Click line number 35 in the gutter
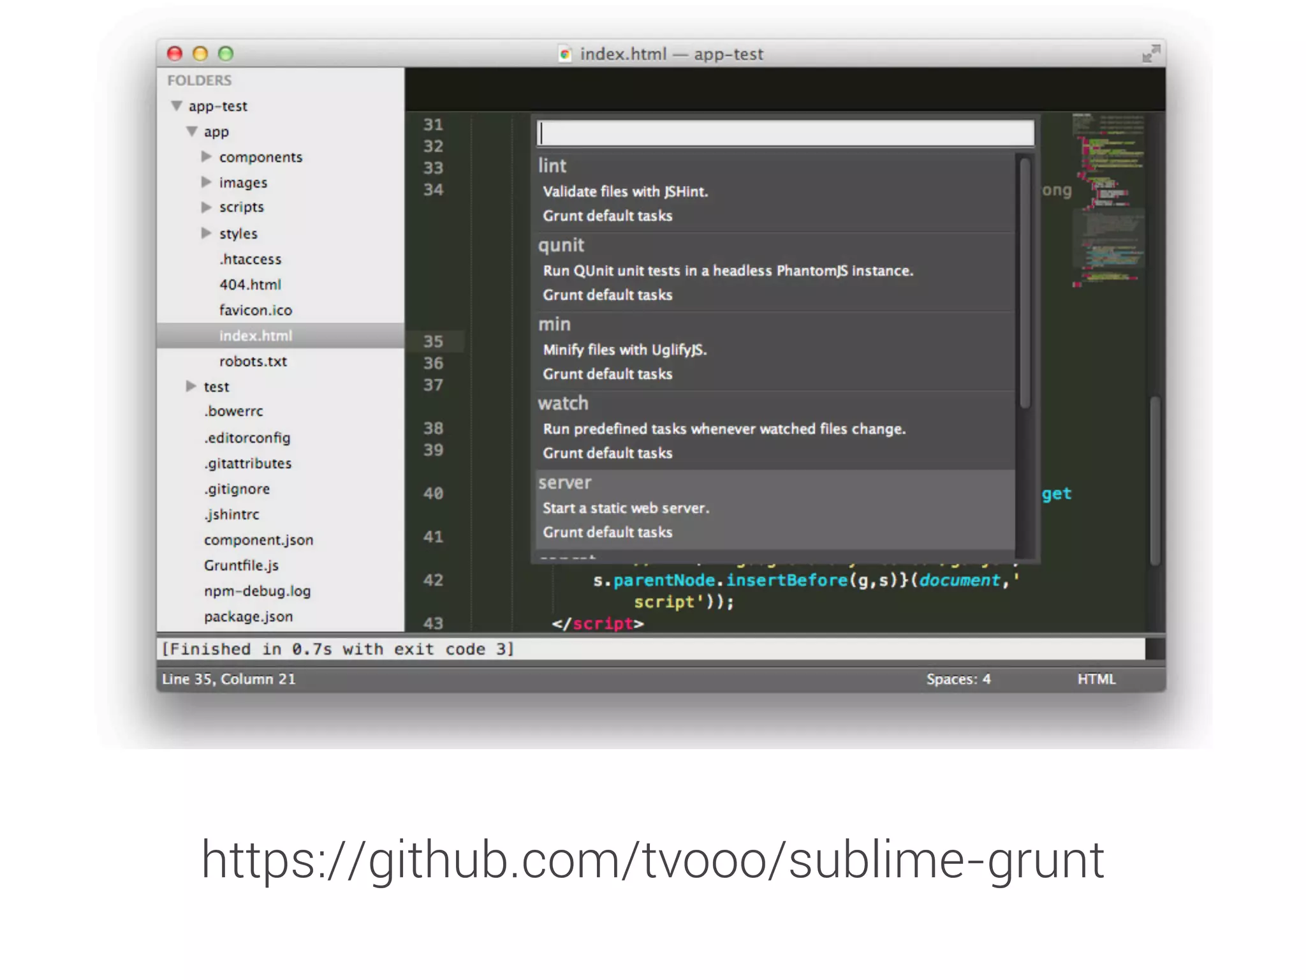The height and width of the screenshot is (980, 1306). point(433,341)
